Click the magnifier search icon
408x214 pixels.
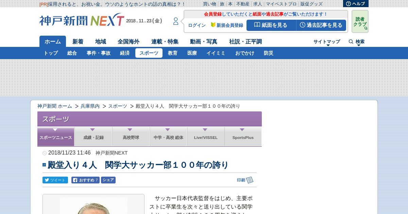351,41
